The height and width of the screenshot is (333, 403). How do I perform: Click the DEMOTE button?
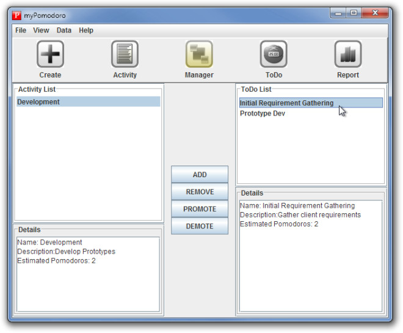pyautogui.click(x=200, y=226)
